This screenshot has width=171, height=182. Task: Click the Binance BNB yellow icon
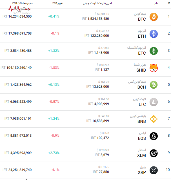pos(154,119)
